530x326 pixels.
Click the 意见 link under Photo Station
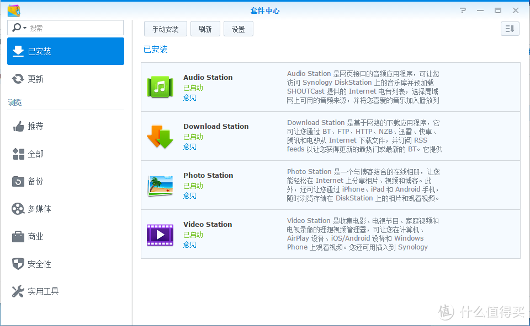point(189,195)
